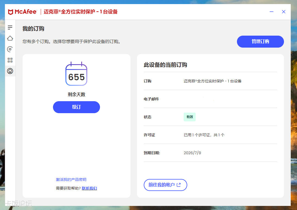
Task: Click the subscription name in 订购 row
Action: [212, 81]
